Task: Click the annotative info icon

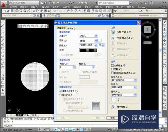Action: [x=125, y=65]
